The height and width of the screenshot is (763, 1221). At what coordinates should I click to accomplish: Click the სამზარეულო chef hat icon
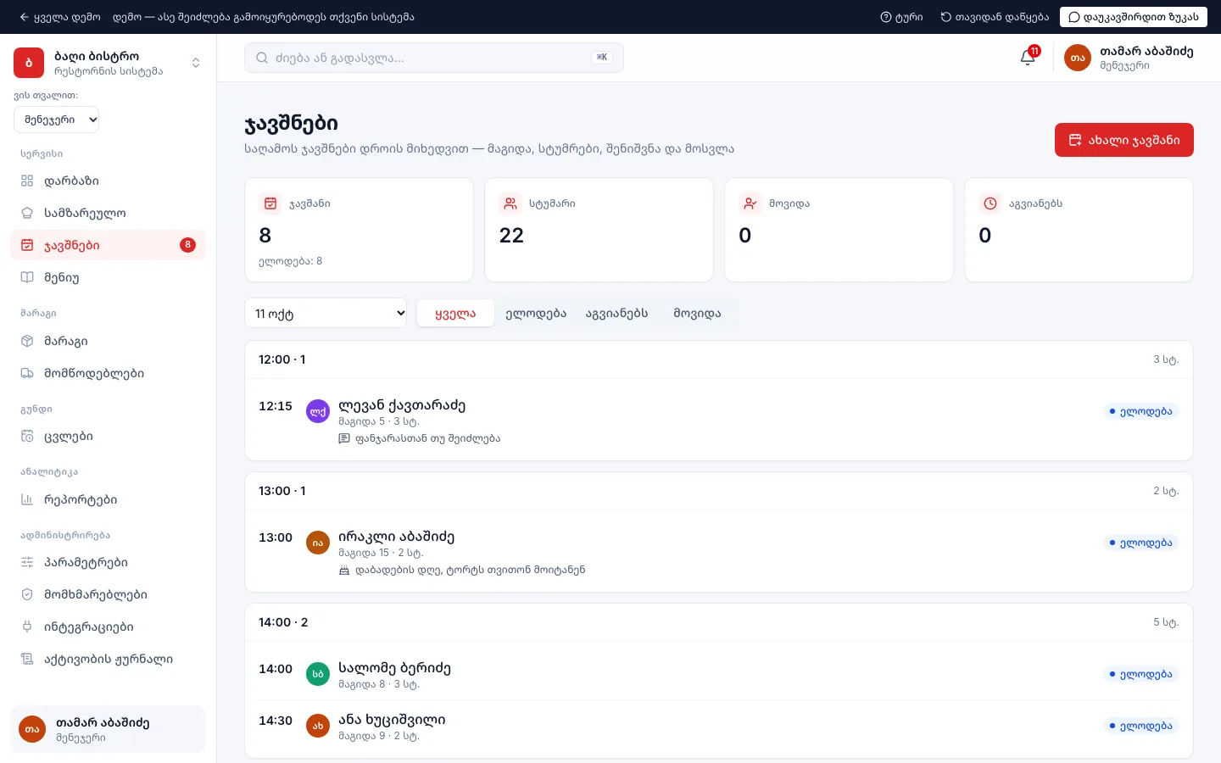pos(27,213)
